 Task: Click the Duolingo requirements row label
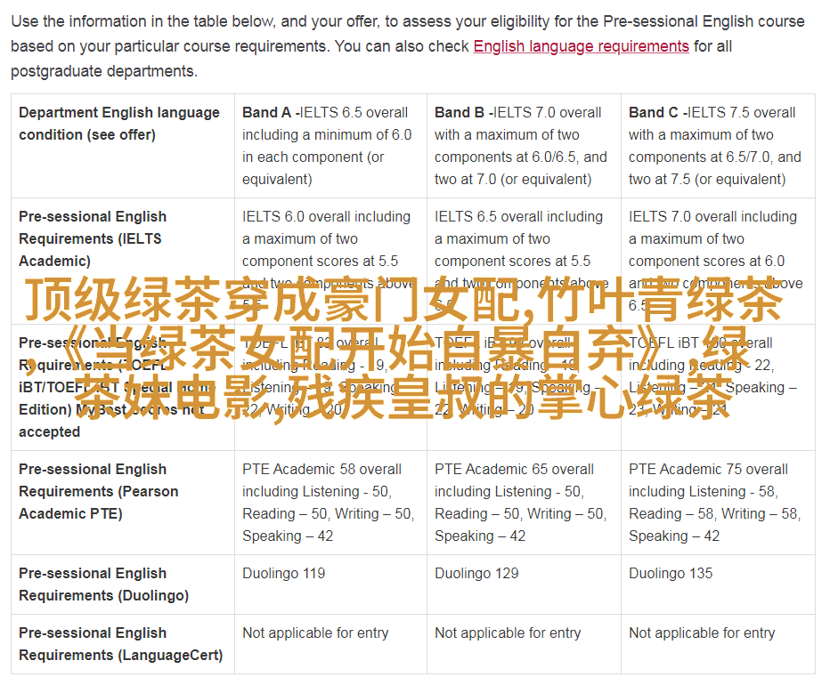coord(103,584)
